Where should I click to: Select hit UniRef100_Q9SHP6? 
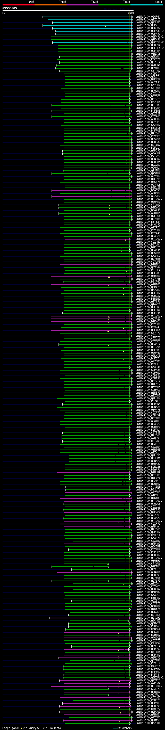148,23
